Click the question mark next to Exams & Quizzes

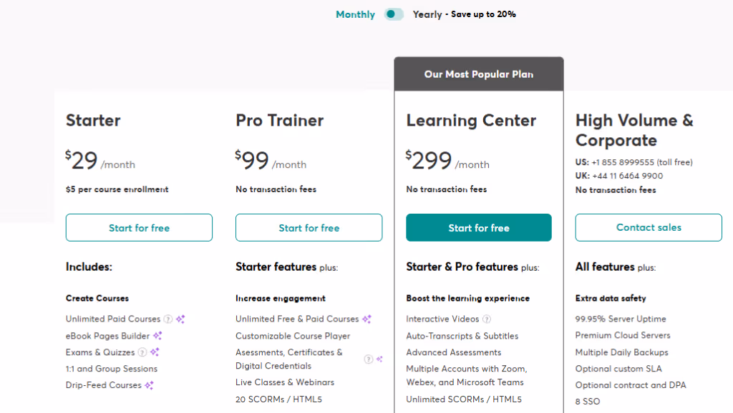coord(142,352)
